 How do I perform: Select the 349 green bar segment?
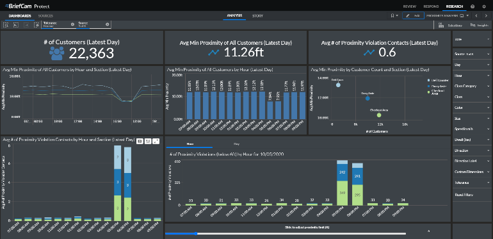342,193
